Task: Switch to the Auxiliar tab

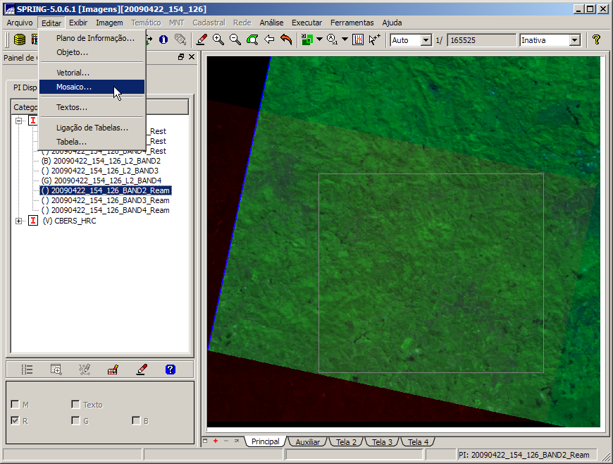Action: coord(307,442)
